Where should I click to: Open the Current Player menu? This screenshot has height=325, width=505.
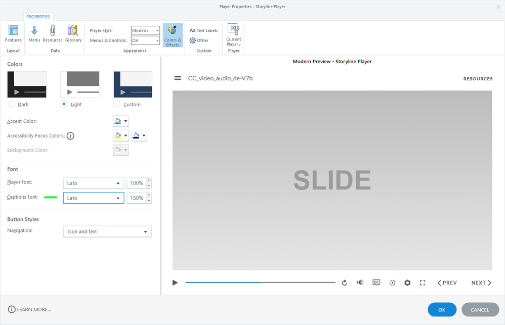[233, 35]
